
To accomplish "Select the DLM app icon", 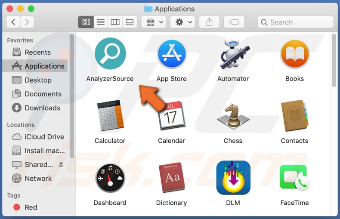I will [x=233, y=178].
